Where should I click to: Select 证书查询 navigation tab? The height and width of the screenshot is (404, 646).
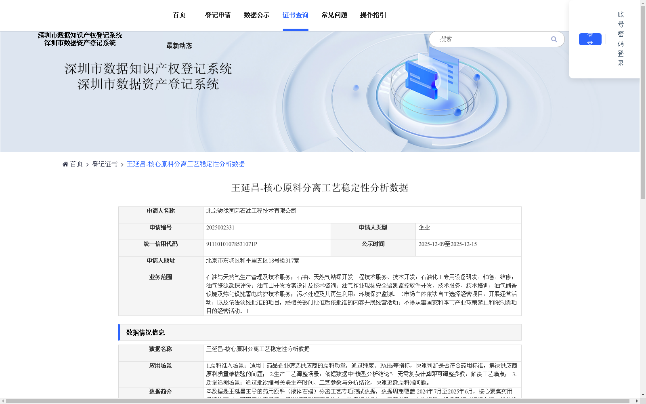(296, 15)
